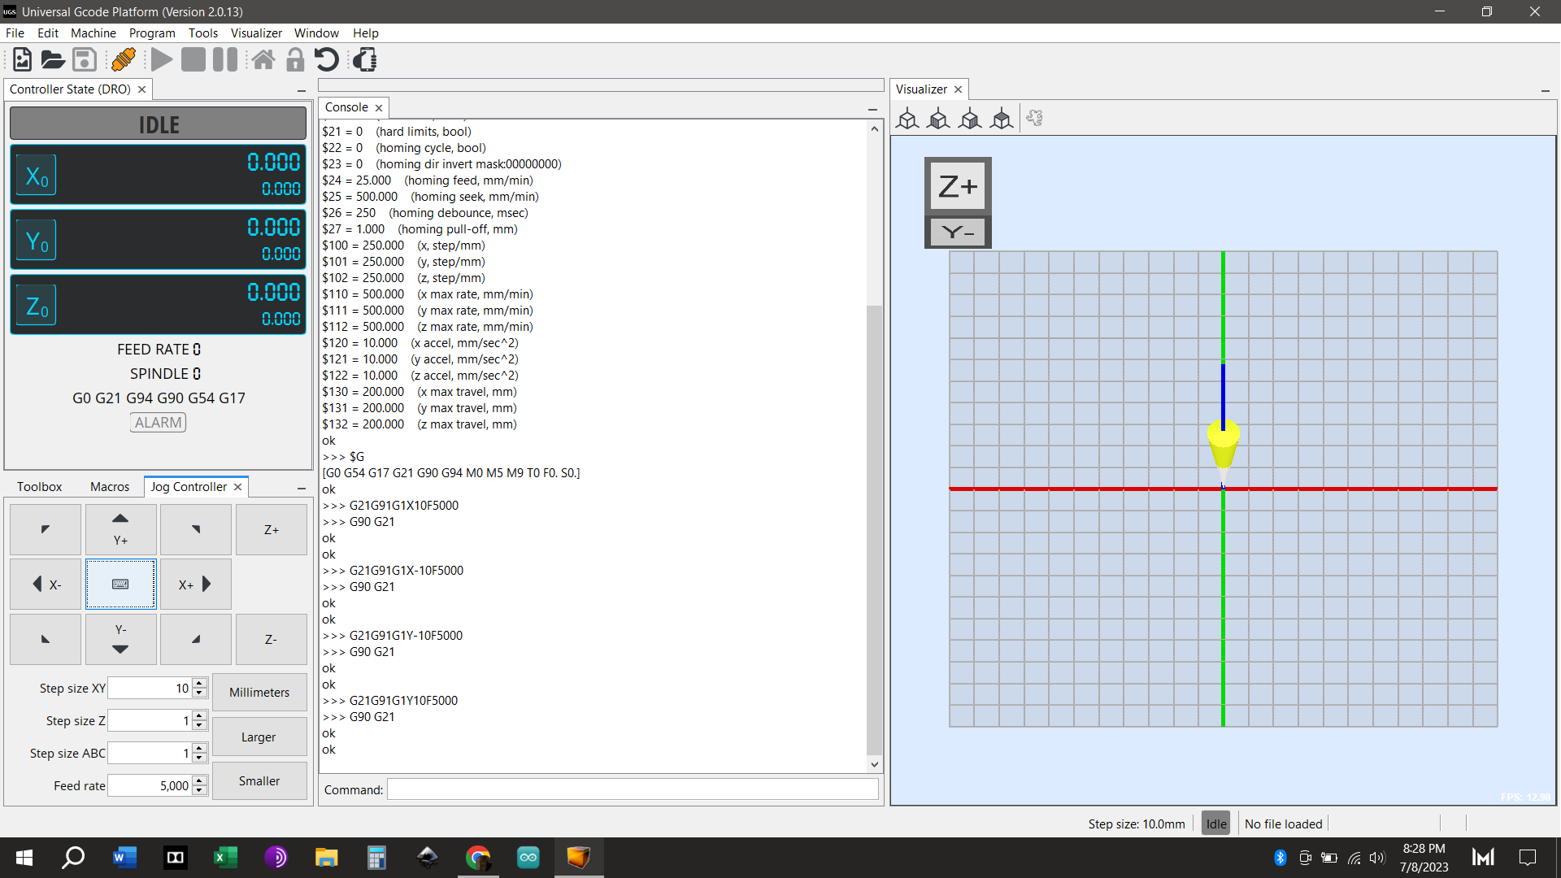Focus the Command input field

coord(632,789)
